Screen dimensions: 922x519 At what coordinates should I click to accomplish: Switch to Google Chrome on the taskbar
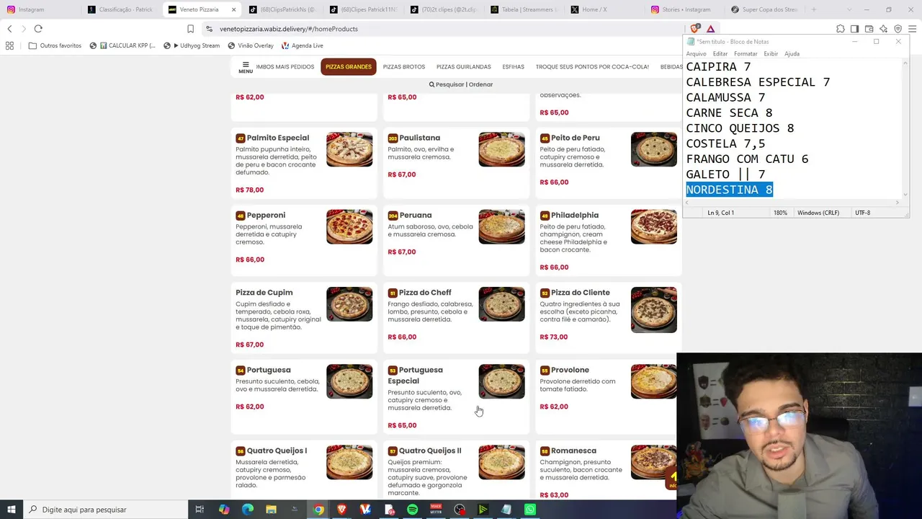tap(318, 510)
